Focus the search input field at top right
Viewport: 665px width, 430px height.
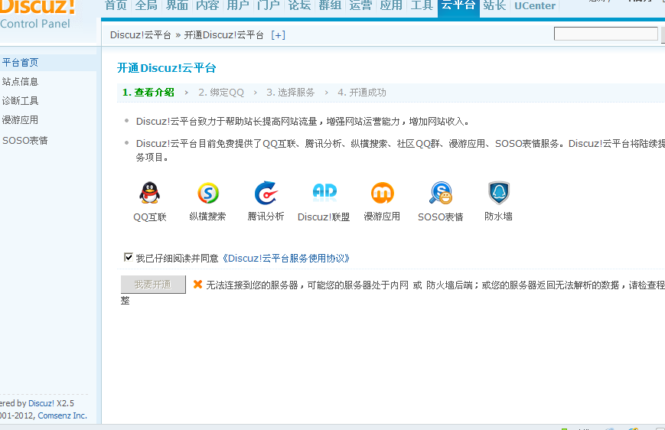point(605,34)
